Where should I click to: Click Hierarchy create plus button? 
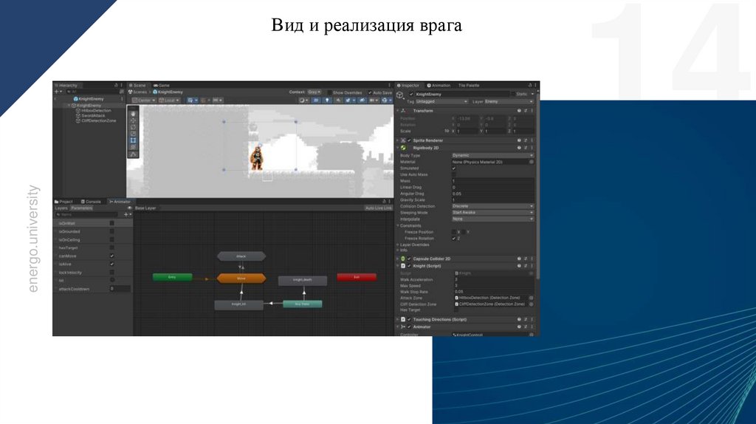[58, 92]
